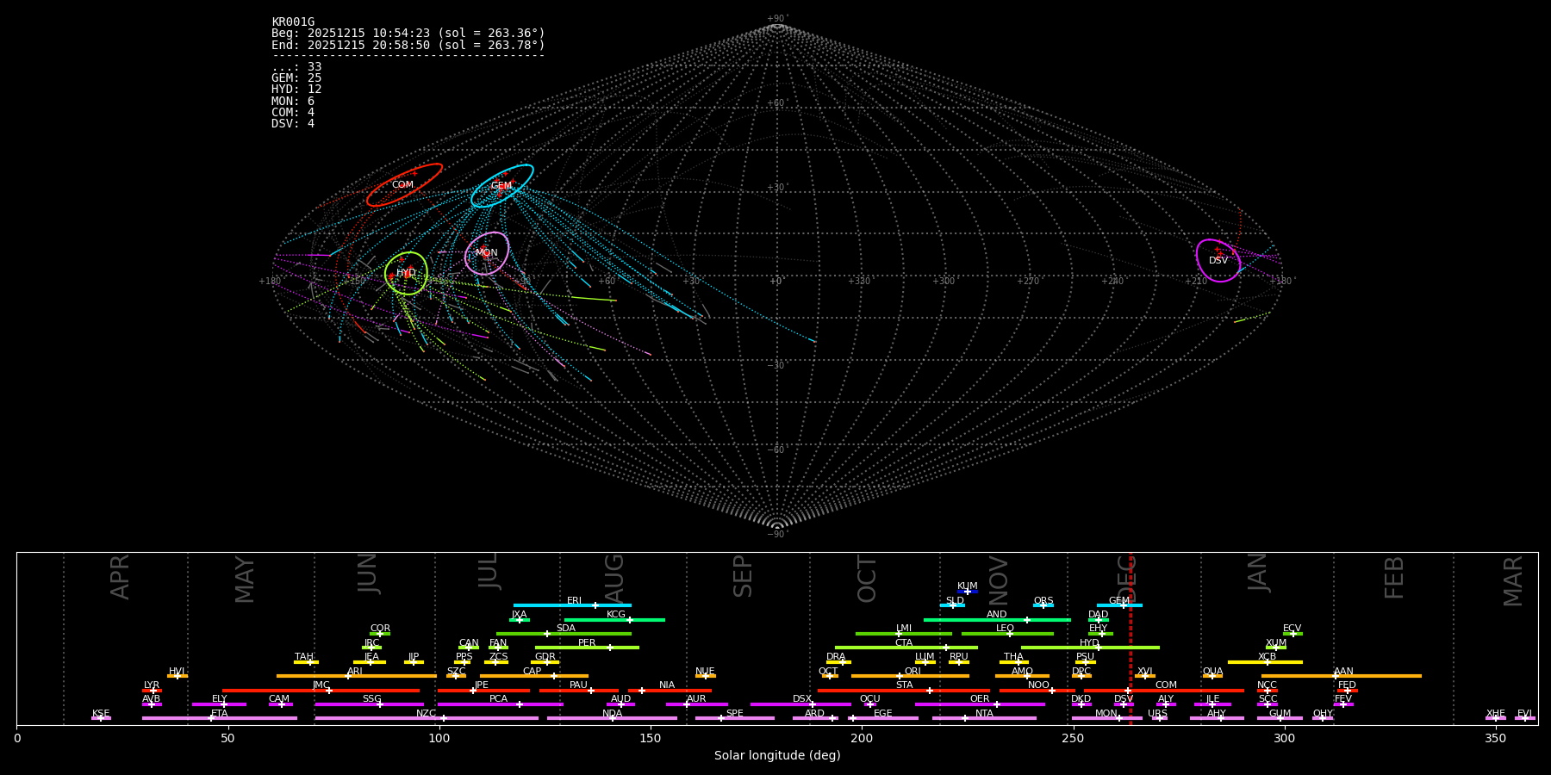This screenshot has width=1551, height=775.
Task: Select the AUG month label
Action: pos(614,575)
